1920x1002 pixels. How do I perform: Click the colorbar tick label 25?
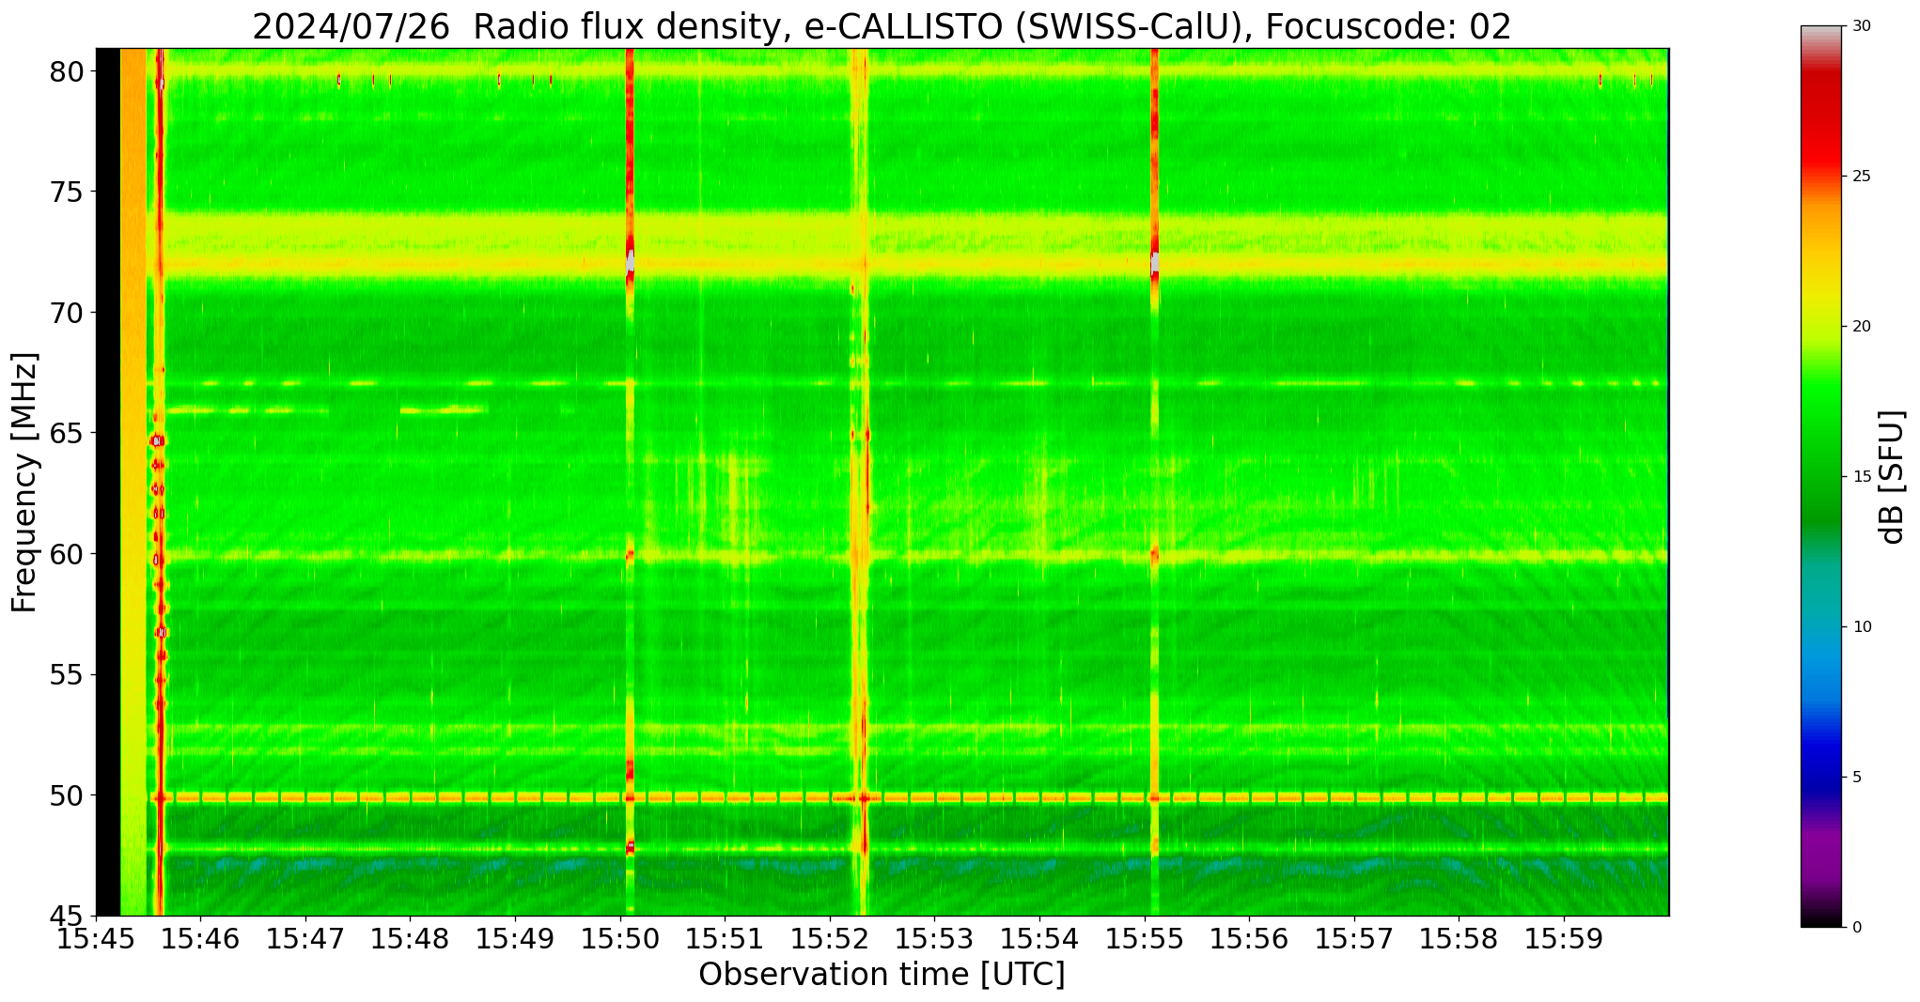pos(1862,177)
